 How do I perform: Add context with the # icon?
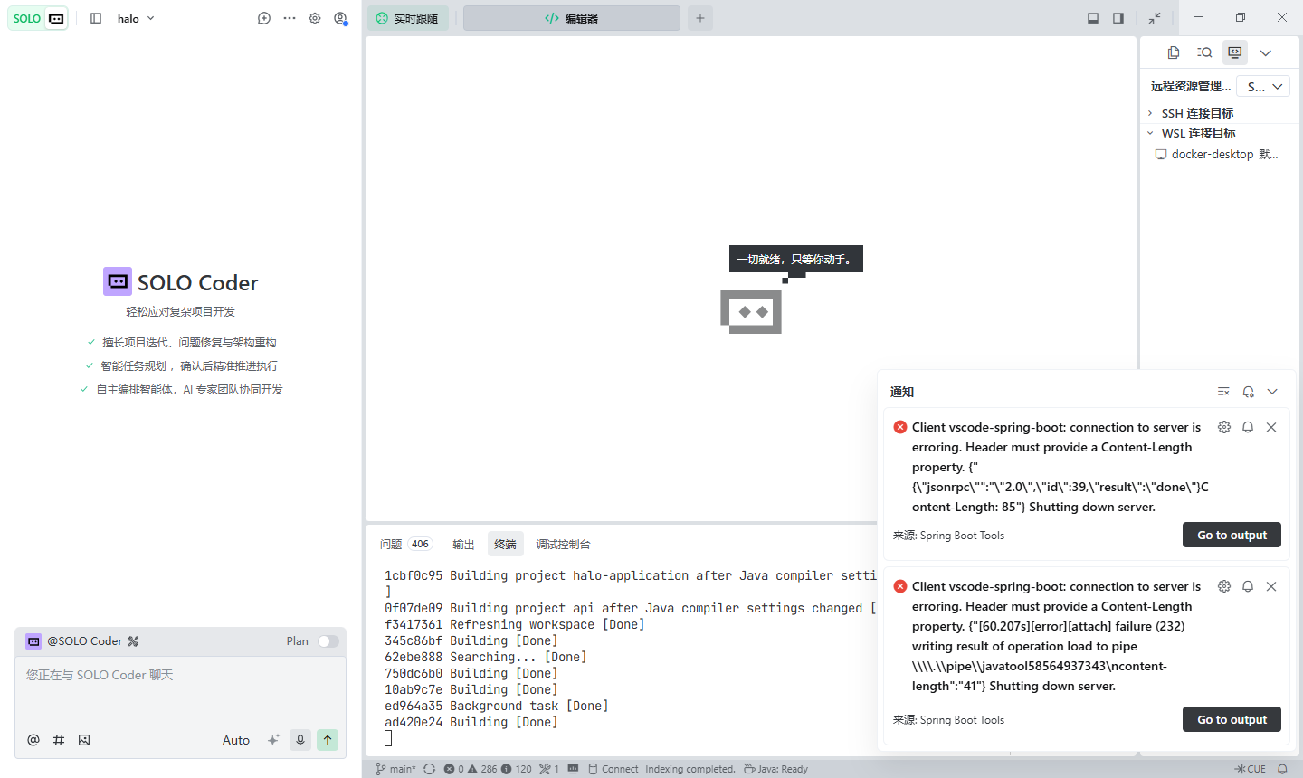59,740
